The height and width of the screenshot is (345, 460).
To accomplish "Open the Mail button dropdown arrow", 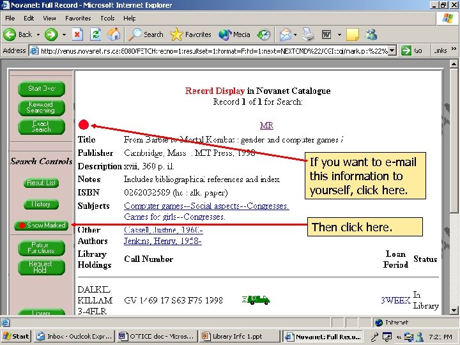I will 295,34.
